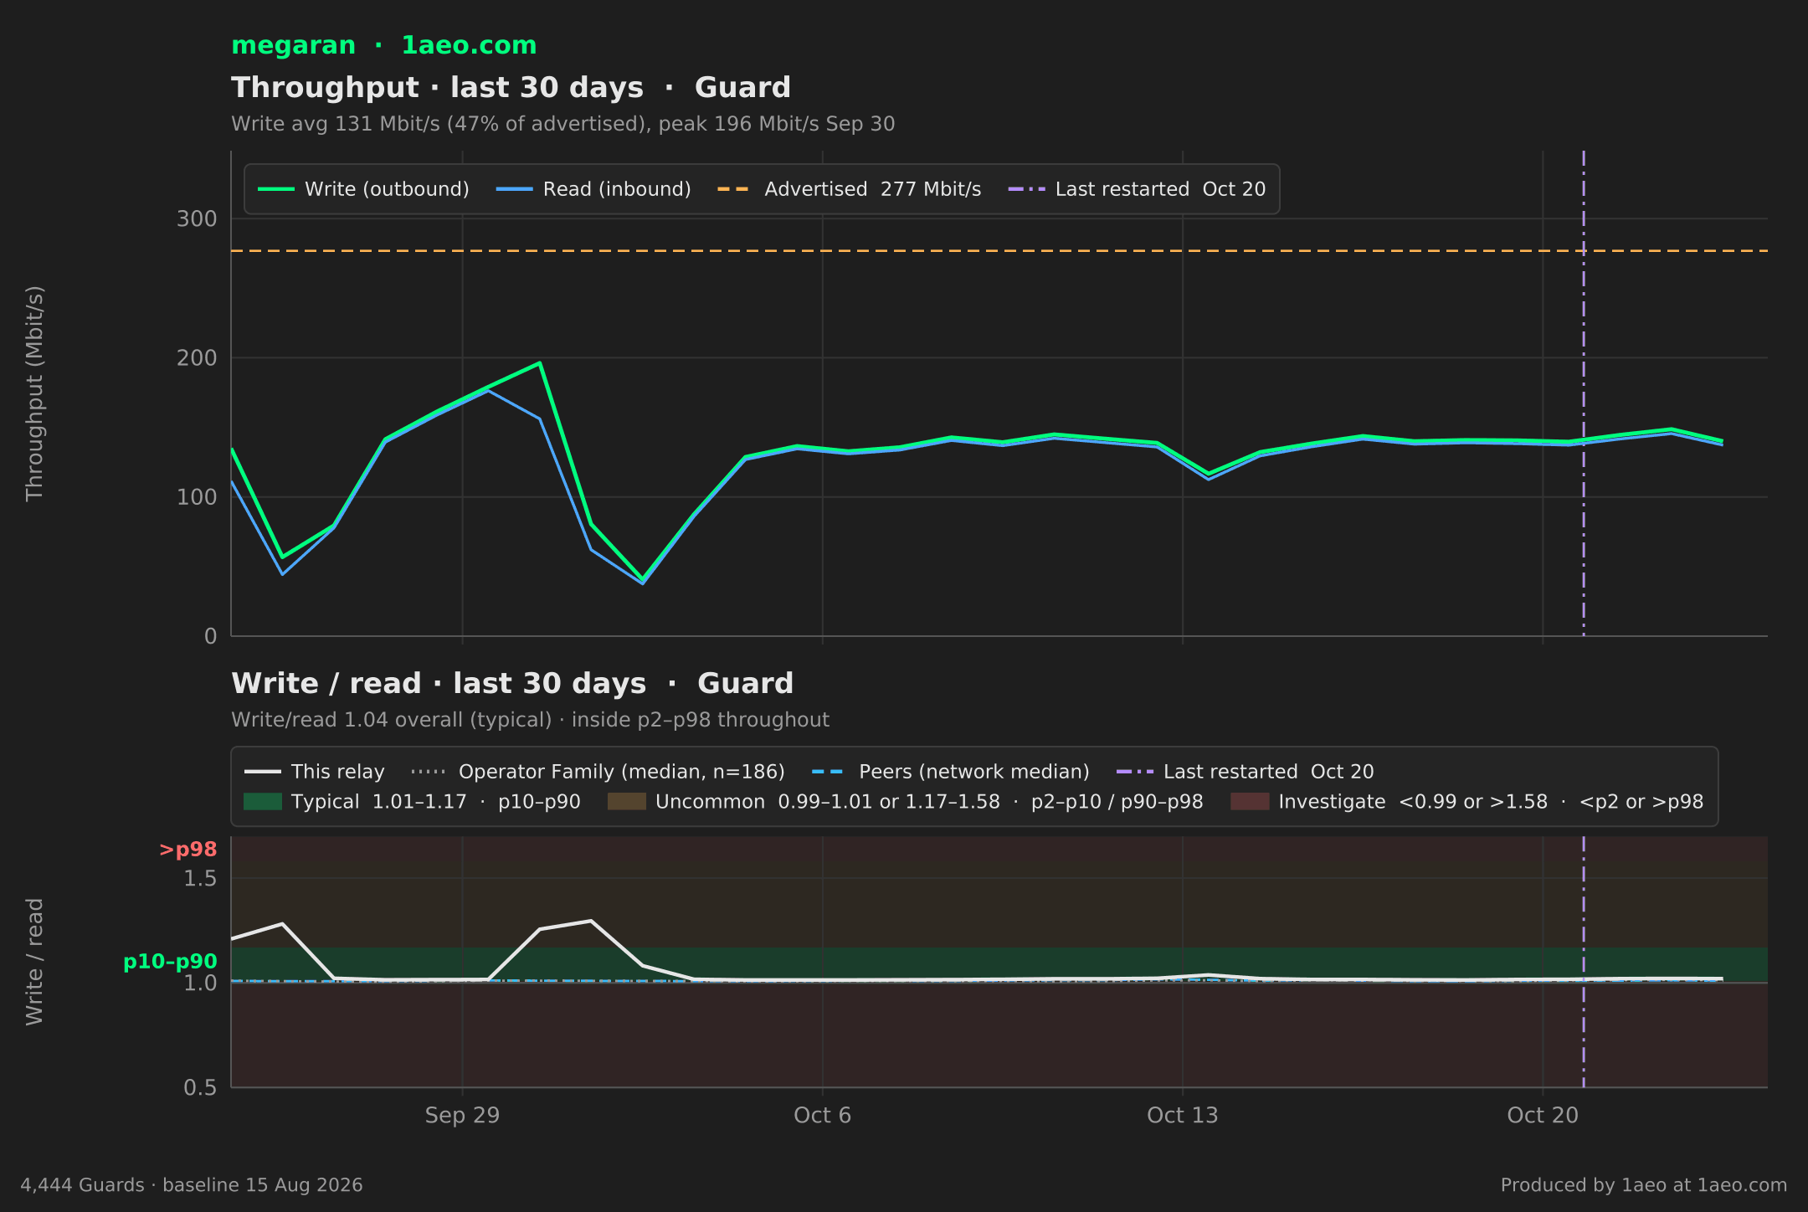Click the orange dashed Advertised swatch
This screenshot has height=1212, width=1808.
pos(735,189)
